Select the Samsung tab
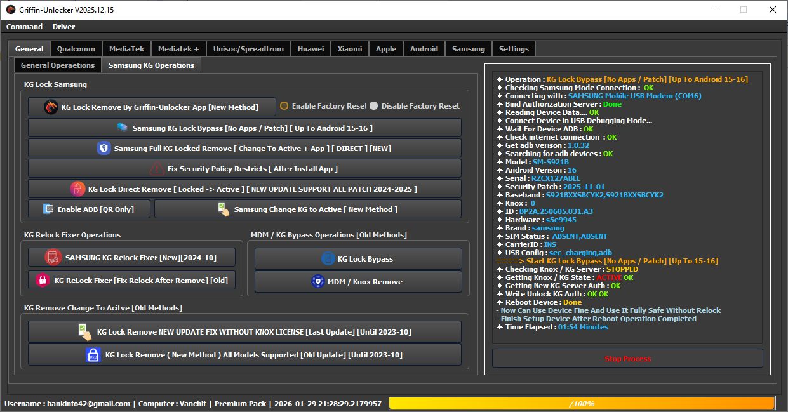Image resolution: width=788 pixels, height=412 pixels. click(469, 49)
